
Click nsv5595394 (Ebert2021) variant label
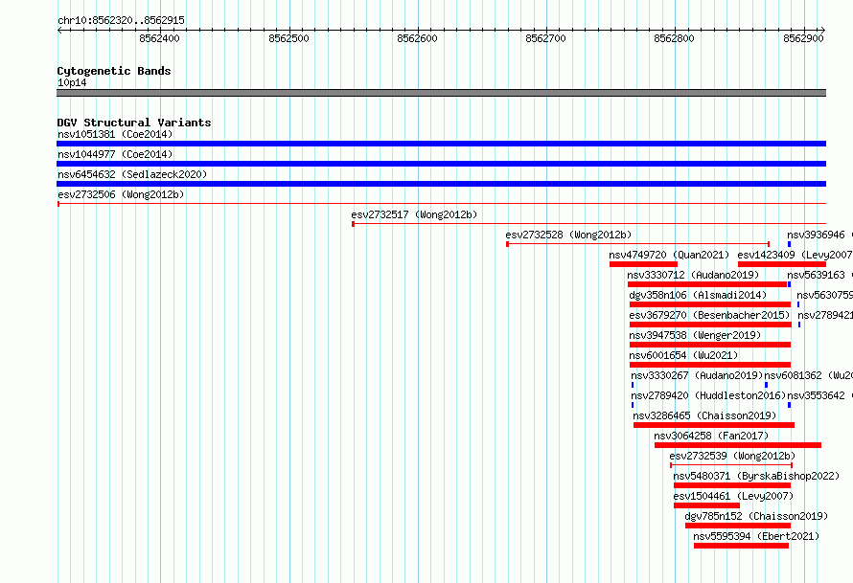[756, 536]
